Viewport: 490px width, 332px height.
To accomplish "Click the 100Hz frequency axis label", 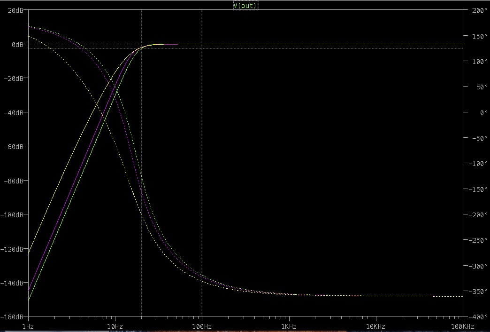I will coord(202,327).
